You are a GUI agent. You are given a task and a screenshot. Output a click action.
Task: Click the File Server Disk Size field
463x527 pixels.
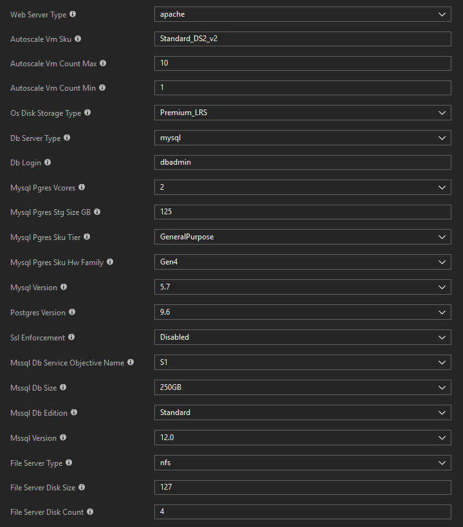[302, 487]
